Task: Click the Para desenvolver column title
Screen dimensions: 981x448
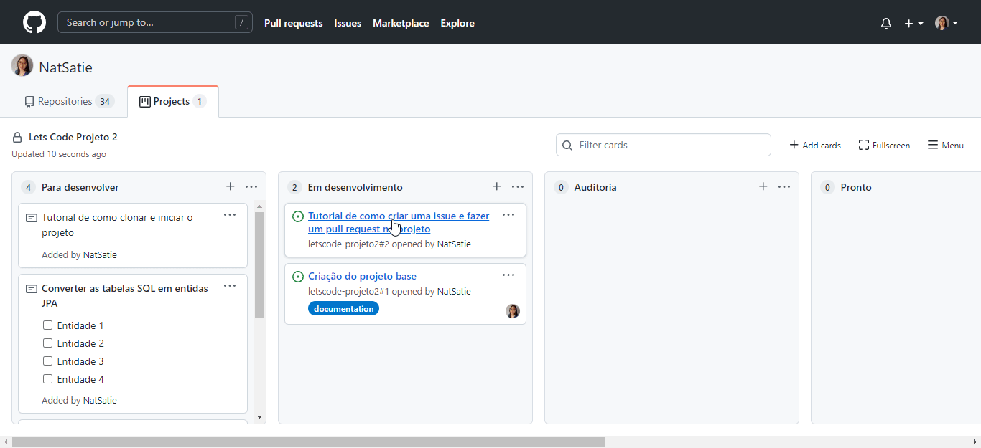Action: coord(80,187)
